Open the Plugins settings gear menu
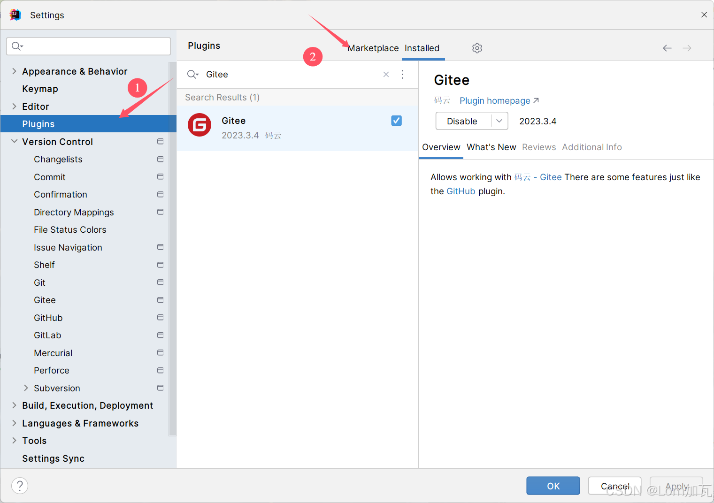 (477, 48)
